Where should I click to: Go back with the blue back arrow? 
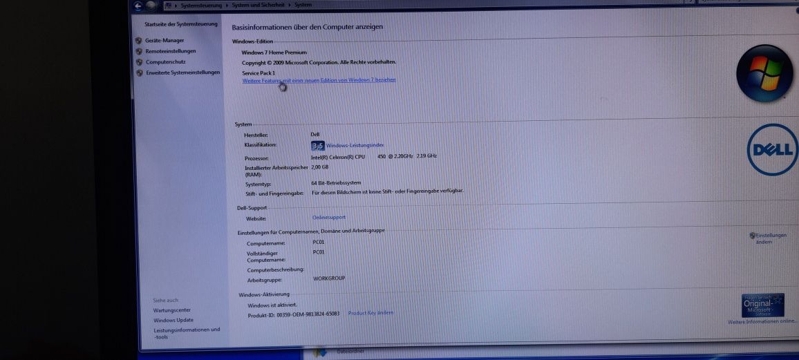tap(138, 6)
